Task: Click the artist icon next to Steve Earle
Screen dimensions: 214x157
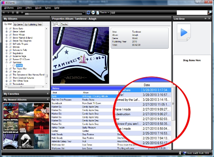Action: coord(10,29)
